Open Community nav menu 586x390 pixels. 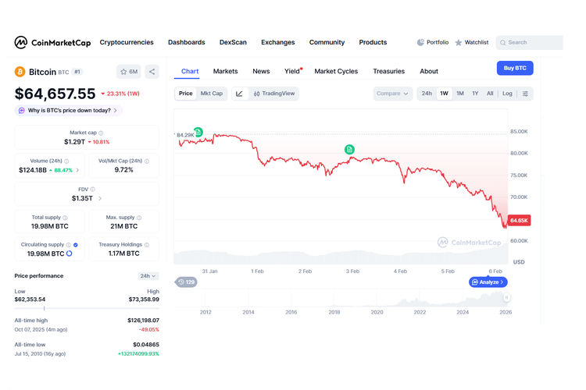(x=327, y=43)
